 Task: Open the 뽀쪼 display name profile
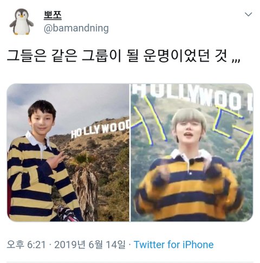tap(53, 15)
